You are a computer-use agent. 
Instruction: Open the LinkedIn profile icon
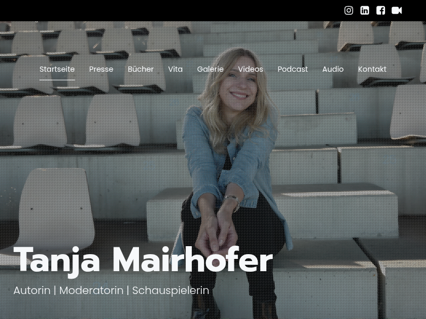(x=365, y=11)
